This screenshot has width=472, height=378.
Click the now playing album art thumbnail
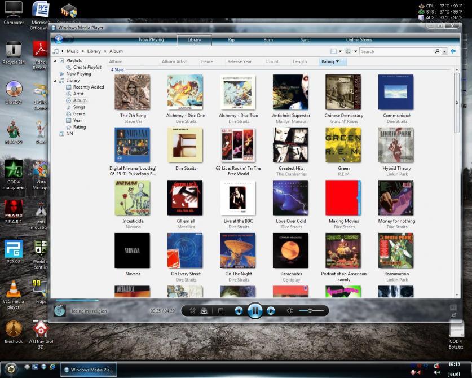(x=60, y=310)
